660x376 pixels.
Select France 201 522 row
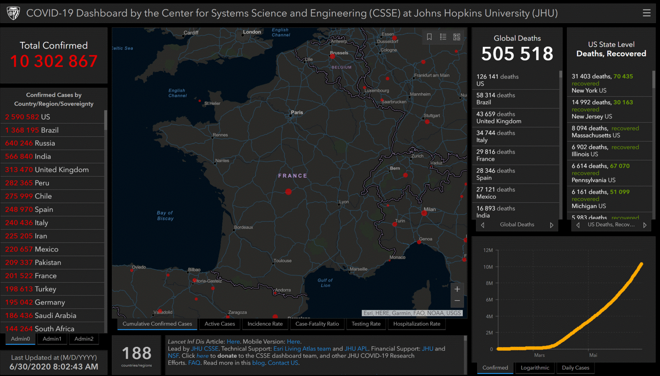coord(52,276)
